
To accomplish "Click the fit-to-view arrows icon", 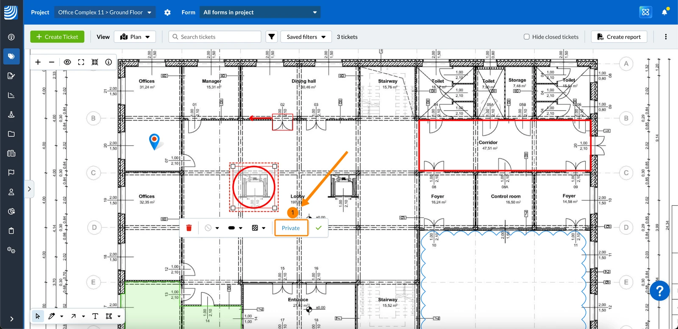I will 95,62.
